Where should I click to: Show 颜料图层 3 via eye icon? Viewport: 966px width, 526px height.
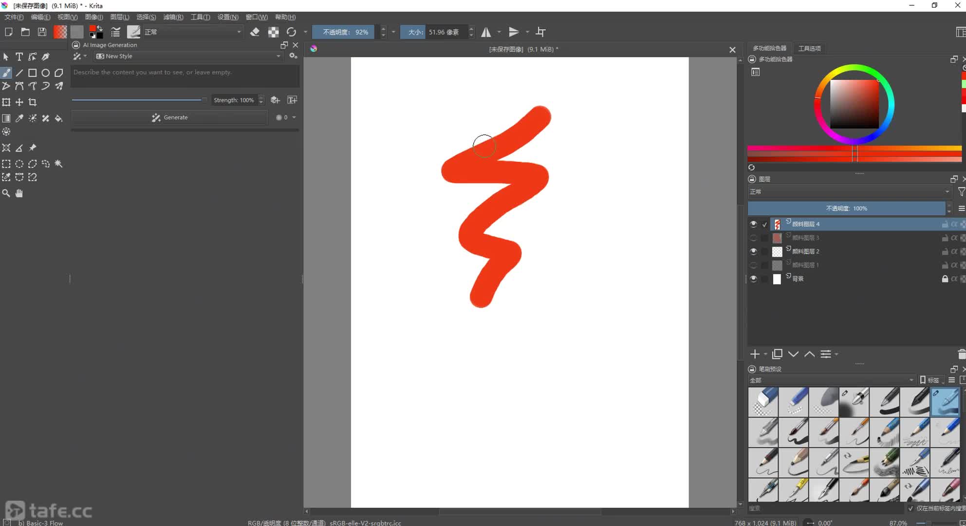coord(753,238)
